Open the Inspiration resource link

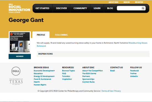[x=67, y=79]
